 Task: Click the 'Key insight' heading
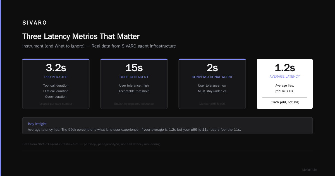(x=37, y=124)
